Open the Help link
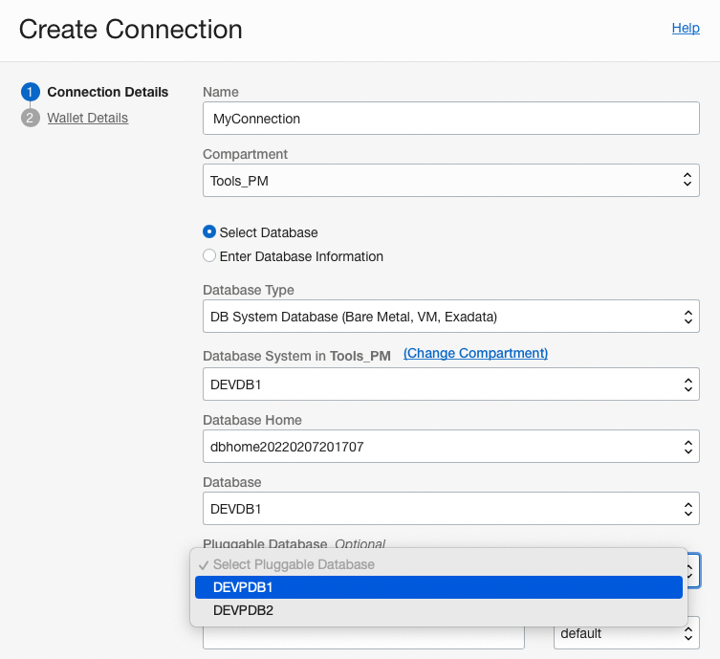720x659 pixels. point(686,28)
